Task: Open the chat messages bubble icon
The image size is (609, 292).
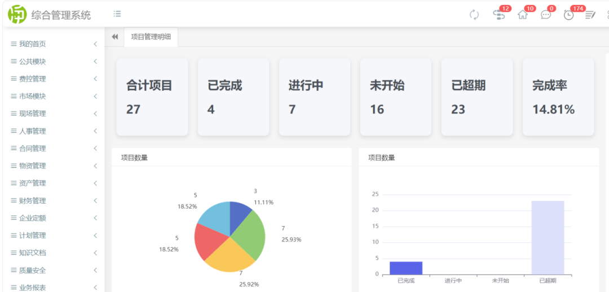Action: click(x=546, y=15)
